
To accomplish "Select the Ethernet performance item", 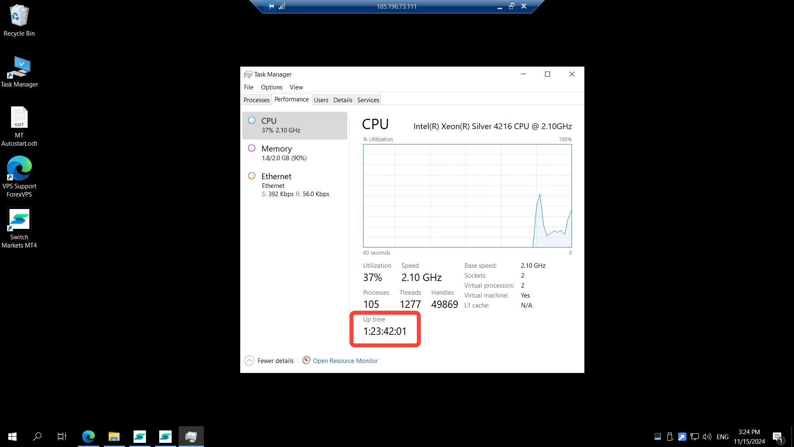I will click(x=295, y=185).
